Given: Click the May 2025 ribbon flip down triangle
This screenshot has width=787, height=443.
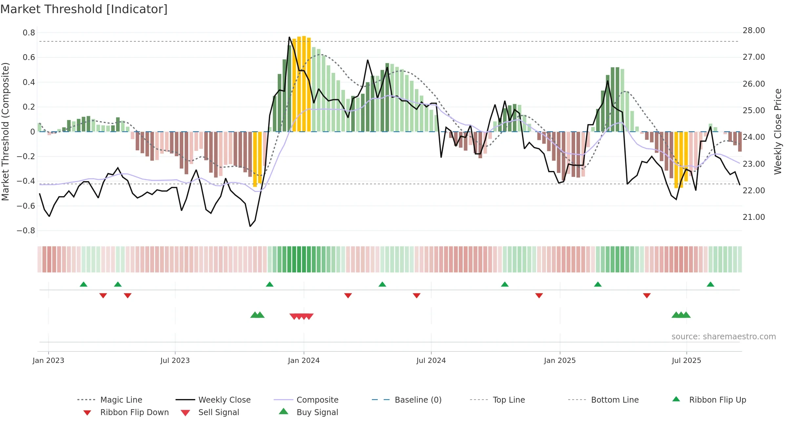Looking at the screenshot, I should 647,296.
